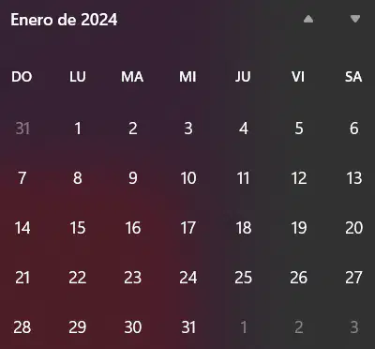Image resolution: width=375 pixels, height=349 pixels.
Task: Select date 7 under DO column
Action: click(22, 178)
